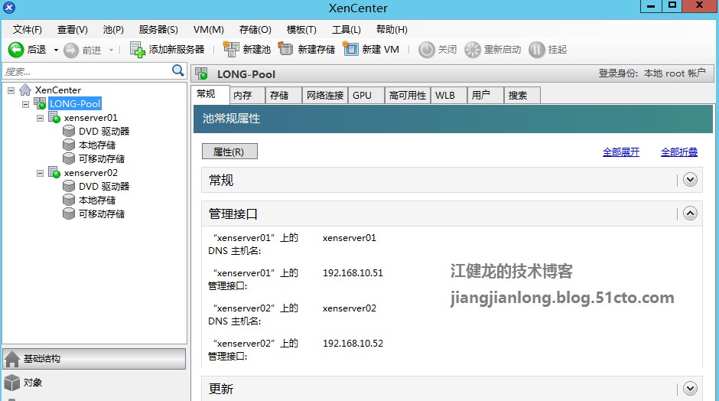Click the LONG-Pool pool icon in tree
This screenshot has height=401, width=719.
40,103
